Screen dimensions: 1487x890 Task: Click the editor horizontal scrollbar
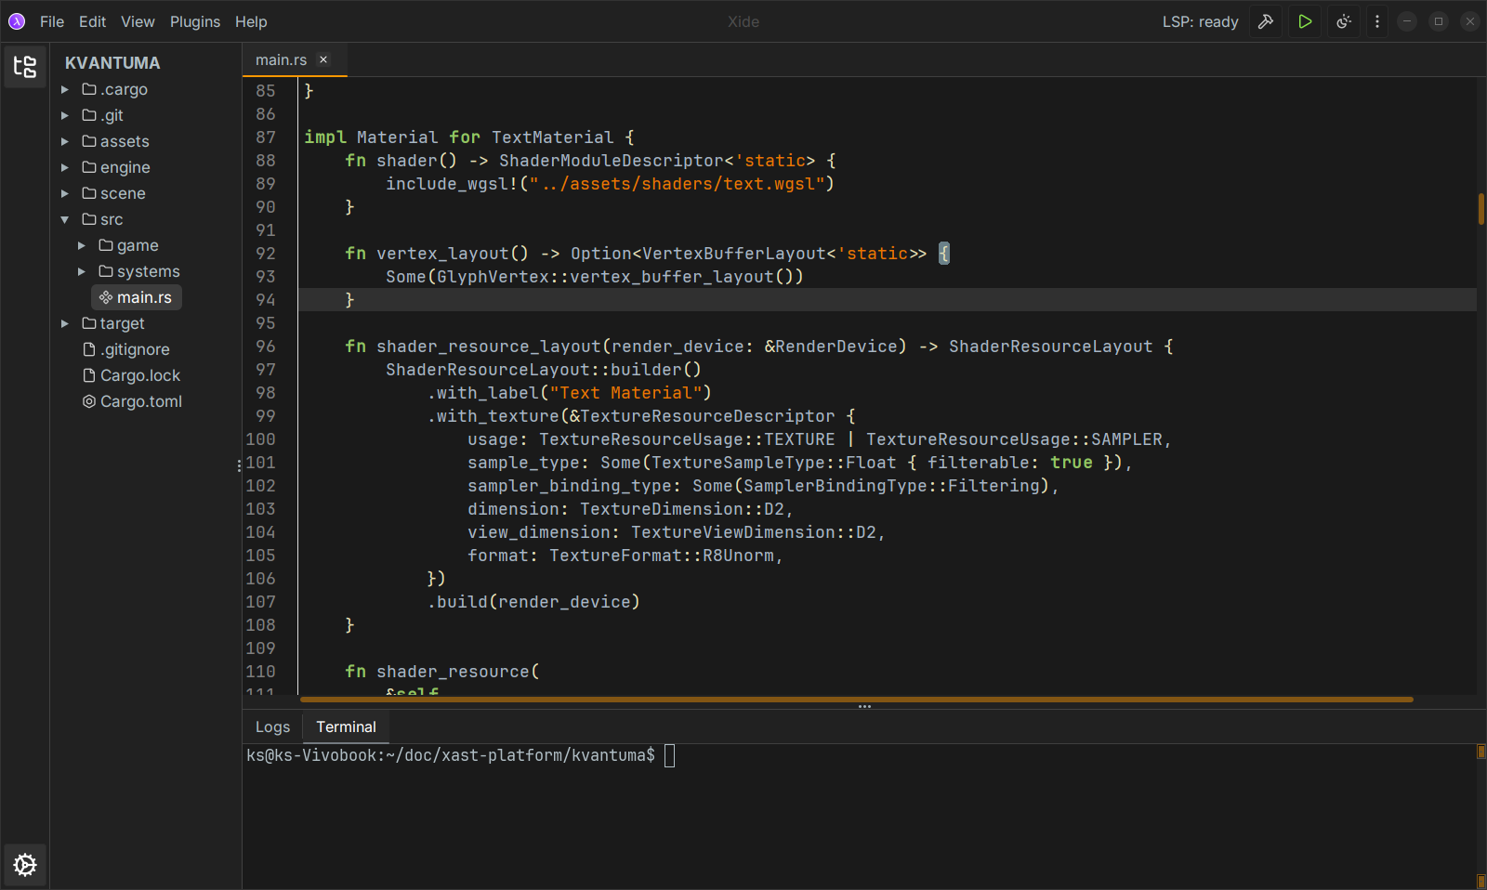pyautogui.click(x=855, y=700)
